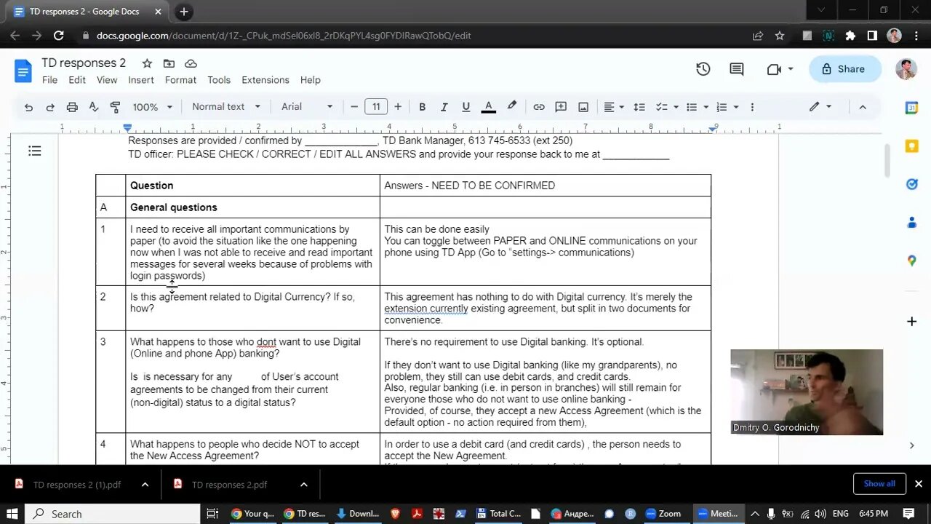
Task: Open the Extensions menu
Action: pyautogui.click(x=265, y=80)
